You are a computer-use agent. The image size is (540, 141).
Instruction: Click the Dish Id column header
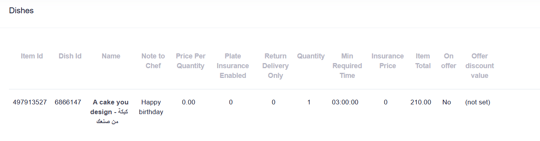pos(70,56)
